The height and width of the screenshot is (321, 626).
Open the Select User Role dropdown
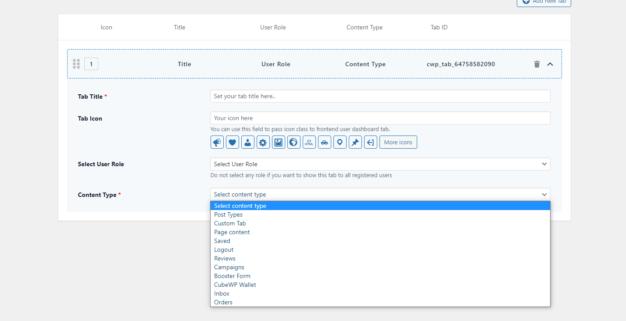(x=380, y=164)
